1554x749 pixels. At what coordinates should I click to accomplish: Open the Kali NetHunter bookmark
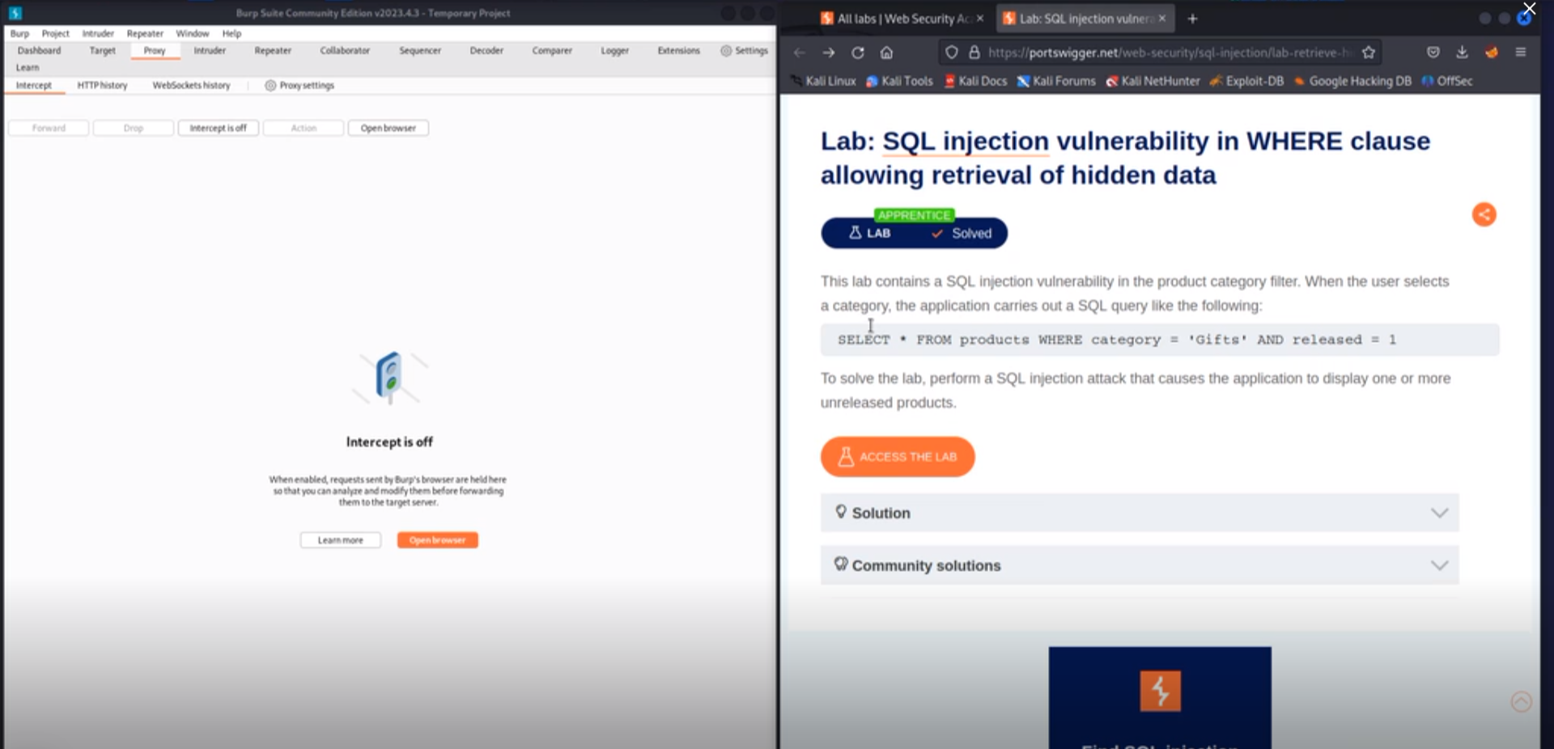(1153, 81)
